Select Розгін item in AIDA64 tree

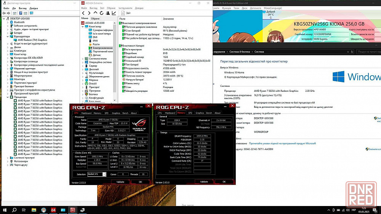[96, 45]
